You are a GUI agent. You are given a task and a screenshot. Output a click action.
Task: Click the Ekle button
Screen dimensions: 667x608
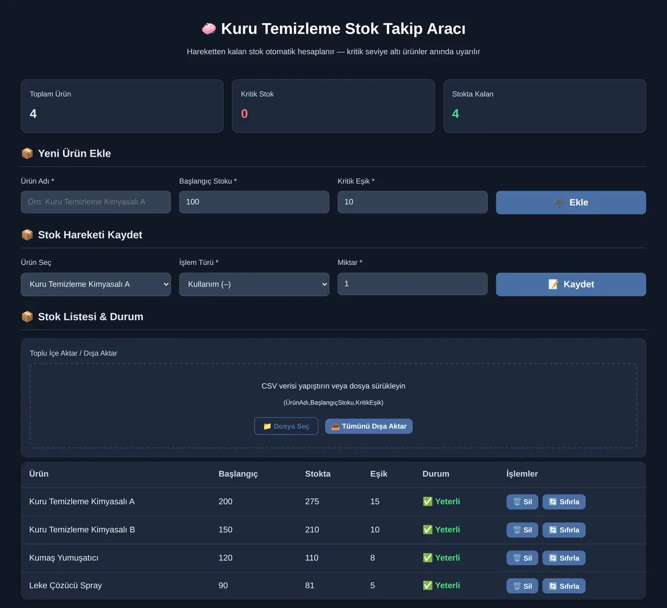tap(571, 202)
